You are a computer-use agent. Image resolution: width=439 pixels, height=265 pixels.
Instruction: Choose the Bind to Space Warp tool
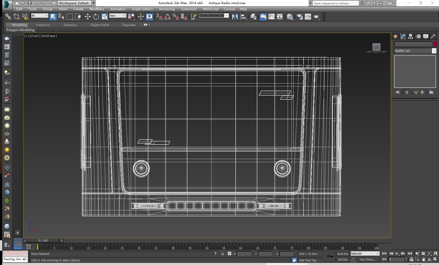(x=25, y=17)
